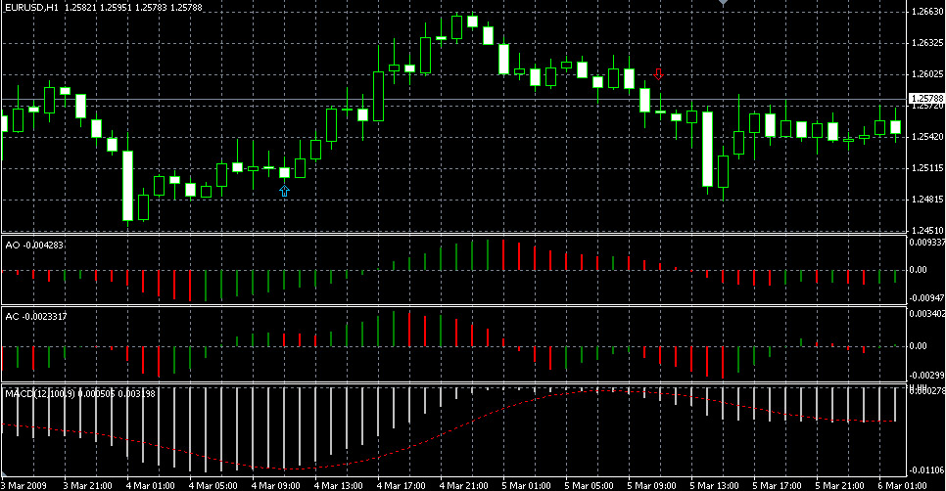Select the long white candle at 5 Mar 13:00
This screenshot has width=946, height=491.
[x=707, y=150]
